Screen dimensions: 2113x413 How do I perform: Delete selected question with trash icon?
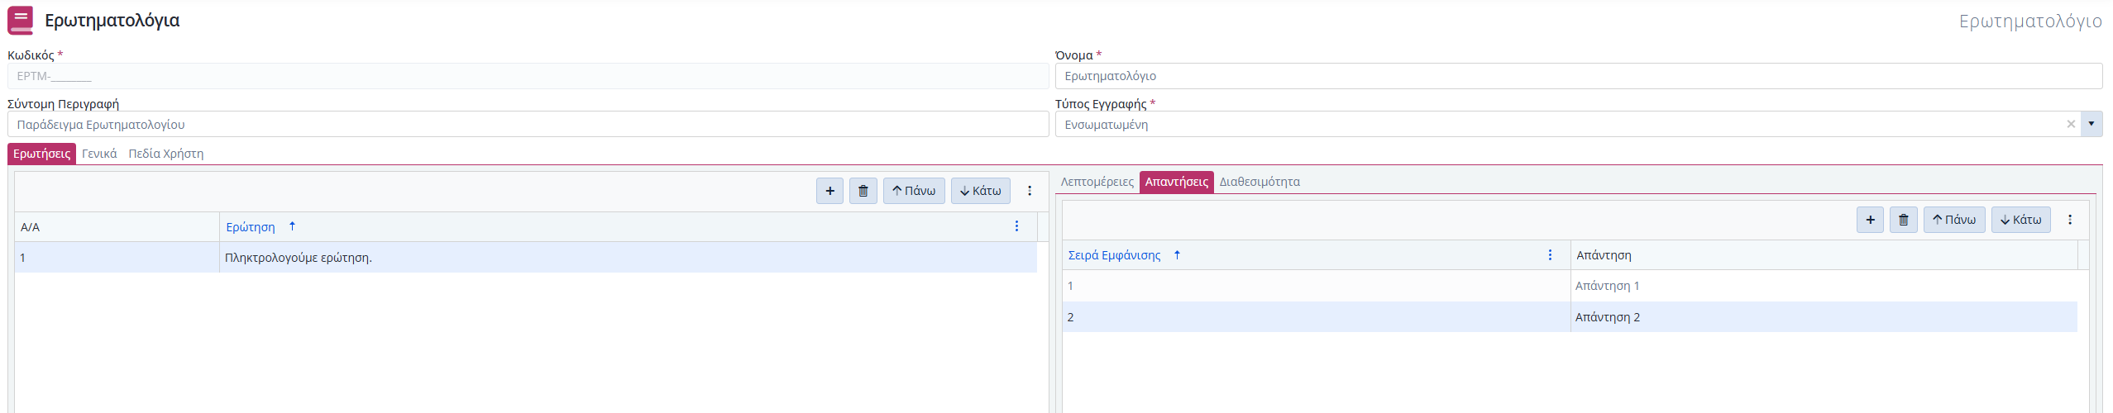pyautogui.click(x=863, y=191)
